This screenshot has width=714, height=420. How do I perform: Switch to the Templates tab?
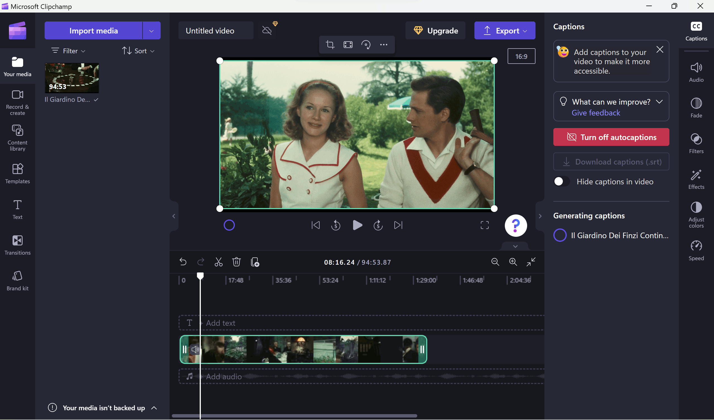tap(17, 174)
